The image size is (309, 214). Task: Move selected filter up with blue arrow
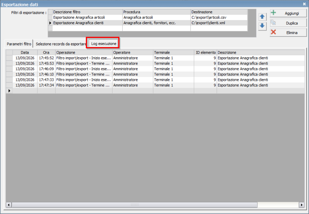262,17
